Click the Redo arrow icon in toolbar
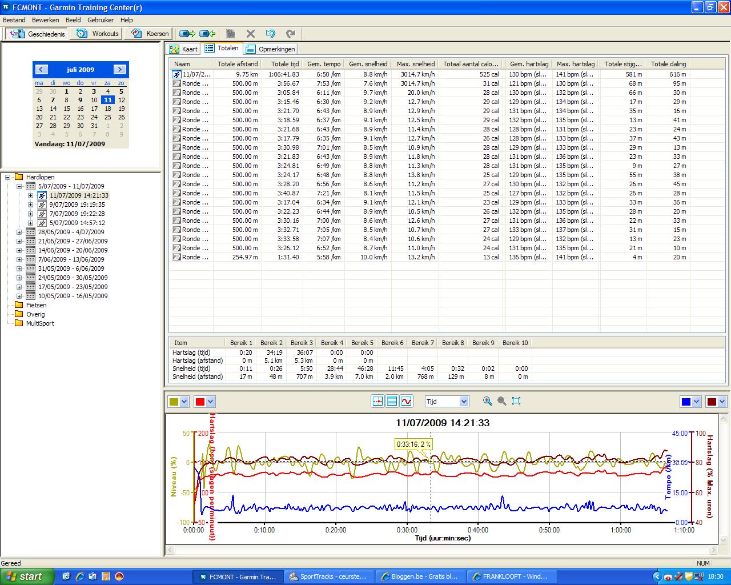731x585 pixels. pos(291,34)
